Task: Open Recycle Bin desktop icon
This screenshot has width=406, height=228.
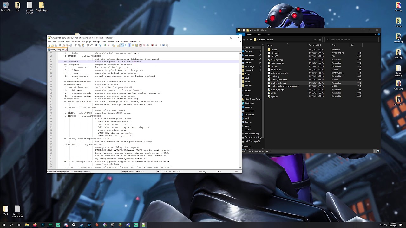Action: click(6, 7)
